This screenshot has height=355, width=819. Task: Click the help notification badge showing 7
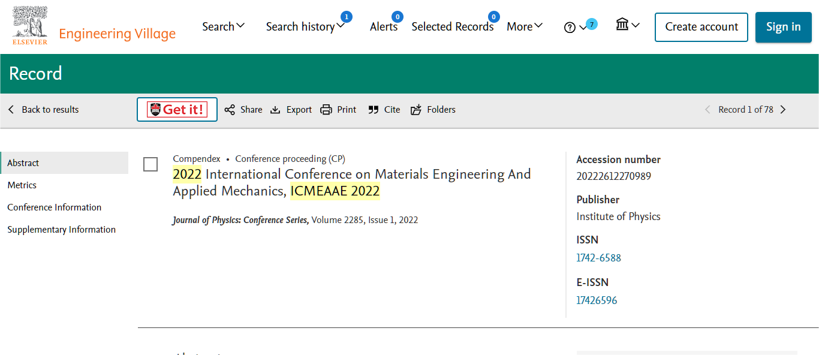[592, 25]
